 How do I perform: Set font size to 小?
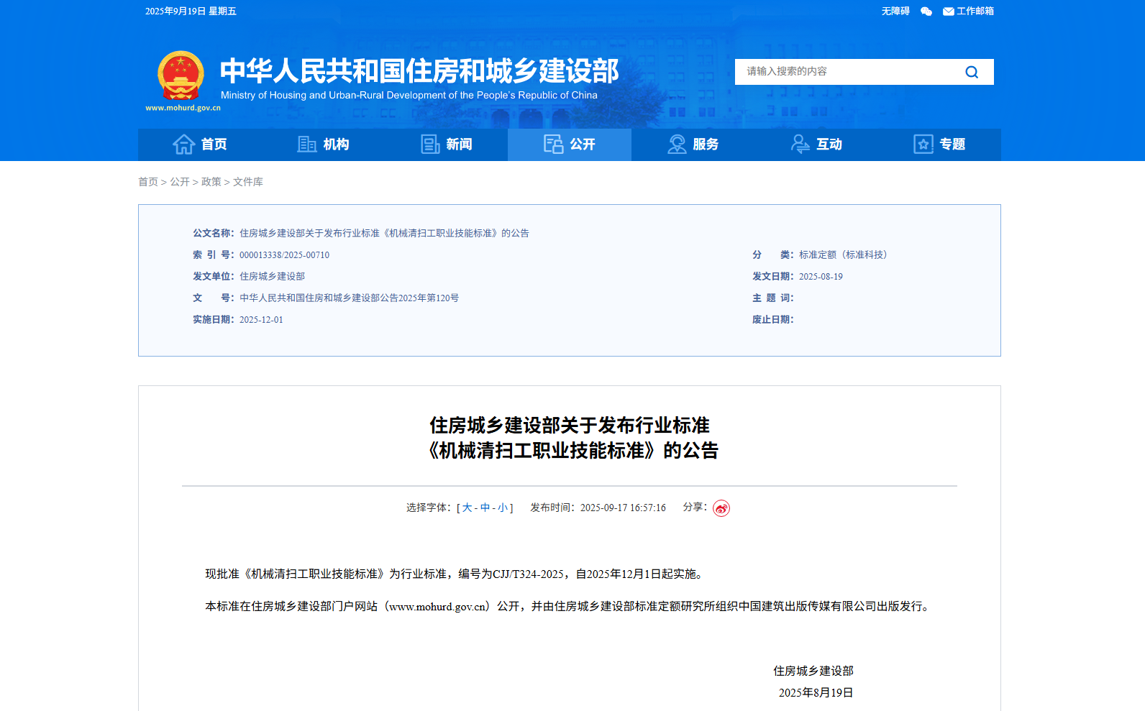point(502,508)
